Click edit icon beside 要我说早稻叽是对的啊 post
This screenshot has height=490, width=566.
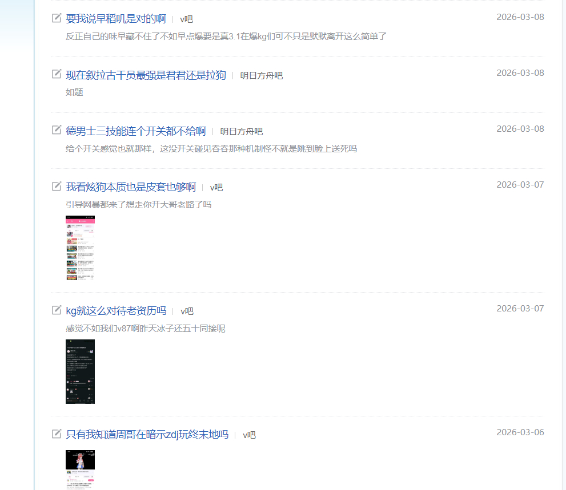(x=57, y=18)
